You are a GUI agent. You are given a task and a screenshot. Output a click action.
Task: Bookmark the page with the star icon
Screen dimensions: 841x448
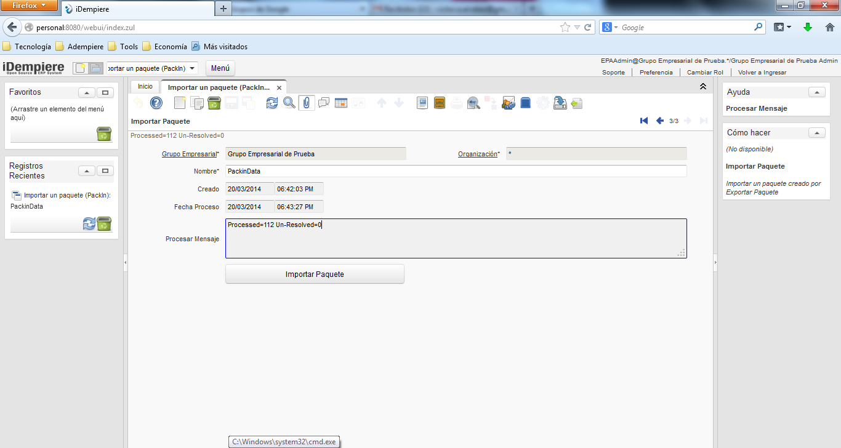coord(565,27)
